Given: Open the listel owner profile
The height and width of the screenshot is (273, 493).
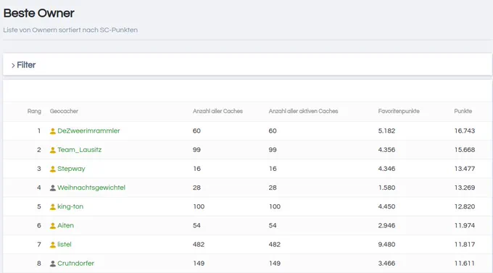Looking at the screenshot, I should pos(65,245).
